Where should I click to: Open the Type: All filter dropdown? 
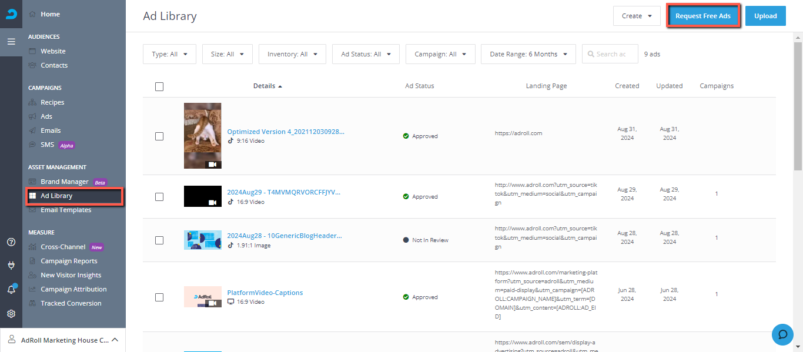(x=169, y=54)
